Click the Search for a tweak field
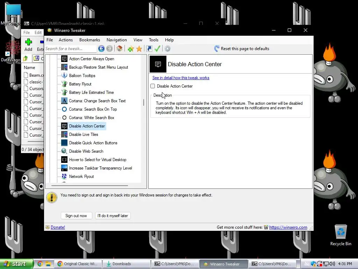358x269 pixels. pos(71,49)
